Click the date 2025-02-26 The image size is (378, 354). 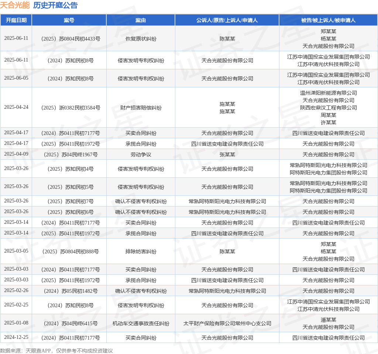pyautogui.click(x=16, y=291)
